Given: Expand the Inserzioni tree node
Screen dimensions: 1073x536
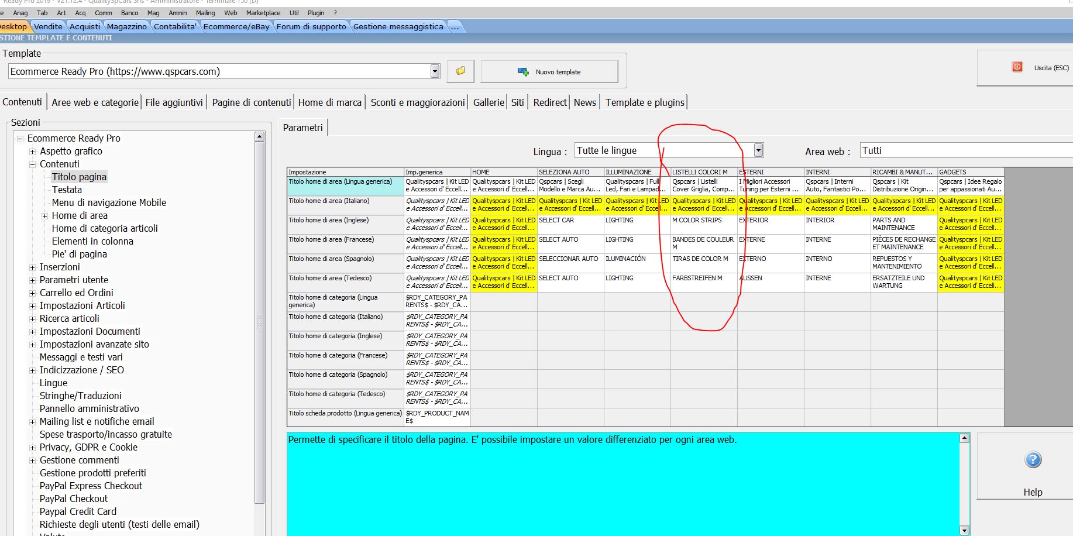Looking at the screenshot, I should (33, 267).
